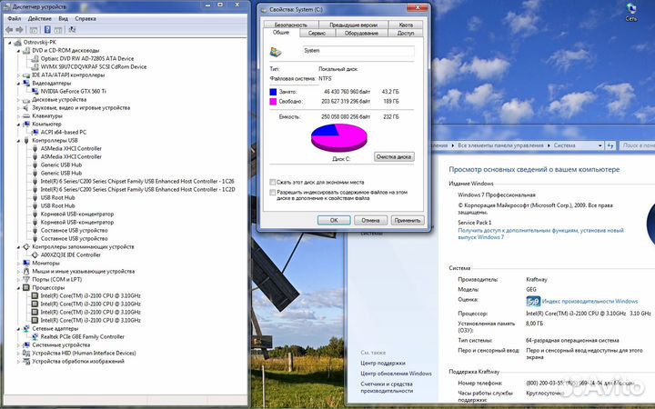Click the magenta Свободно color swatch

273,102
